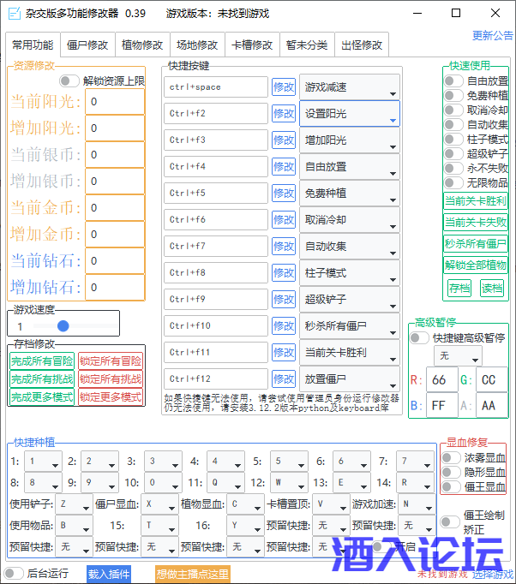The width and height of the screenshot is (516, 584).
Task: Click 完成更多模式 button
Action: click(42, 397)
